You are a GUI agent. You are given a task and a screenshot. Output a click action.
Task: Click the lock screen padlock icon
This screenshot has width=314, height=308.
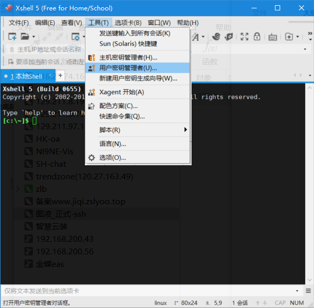point(257,36)
